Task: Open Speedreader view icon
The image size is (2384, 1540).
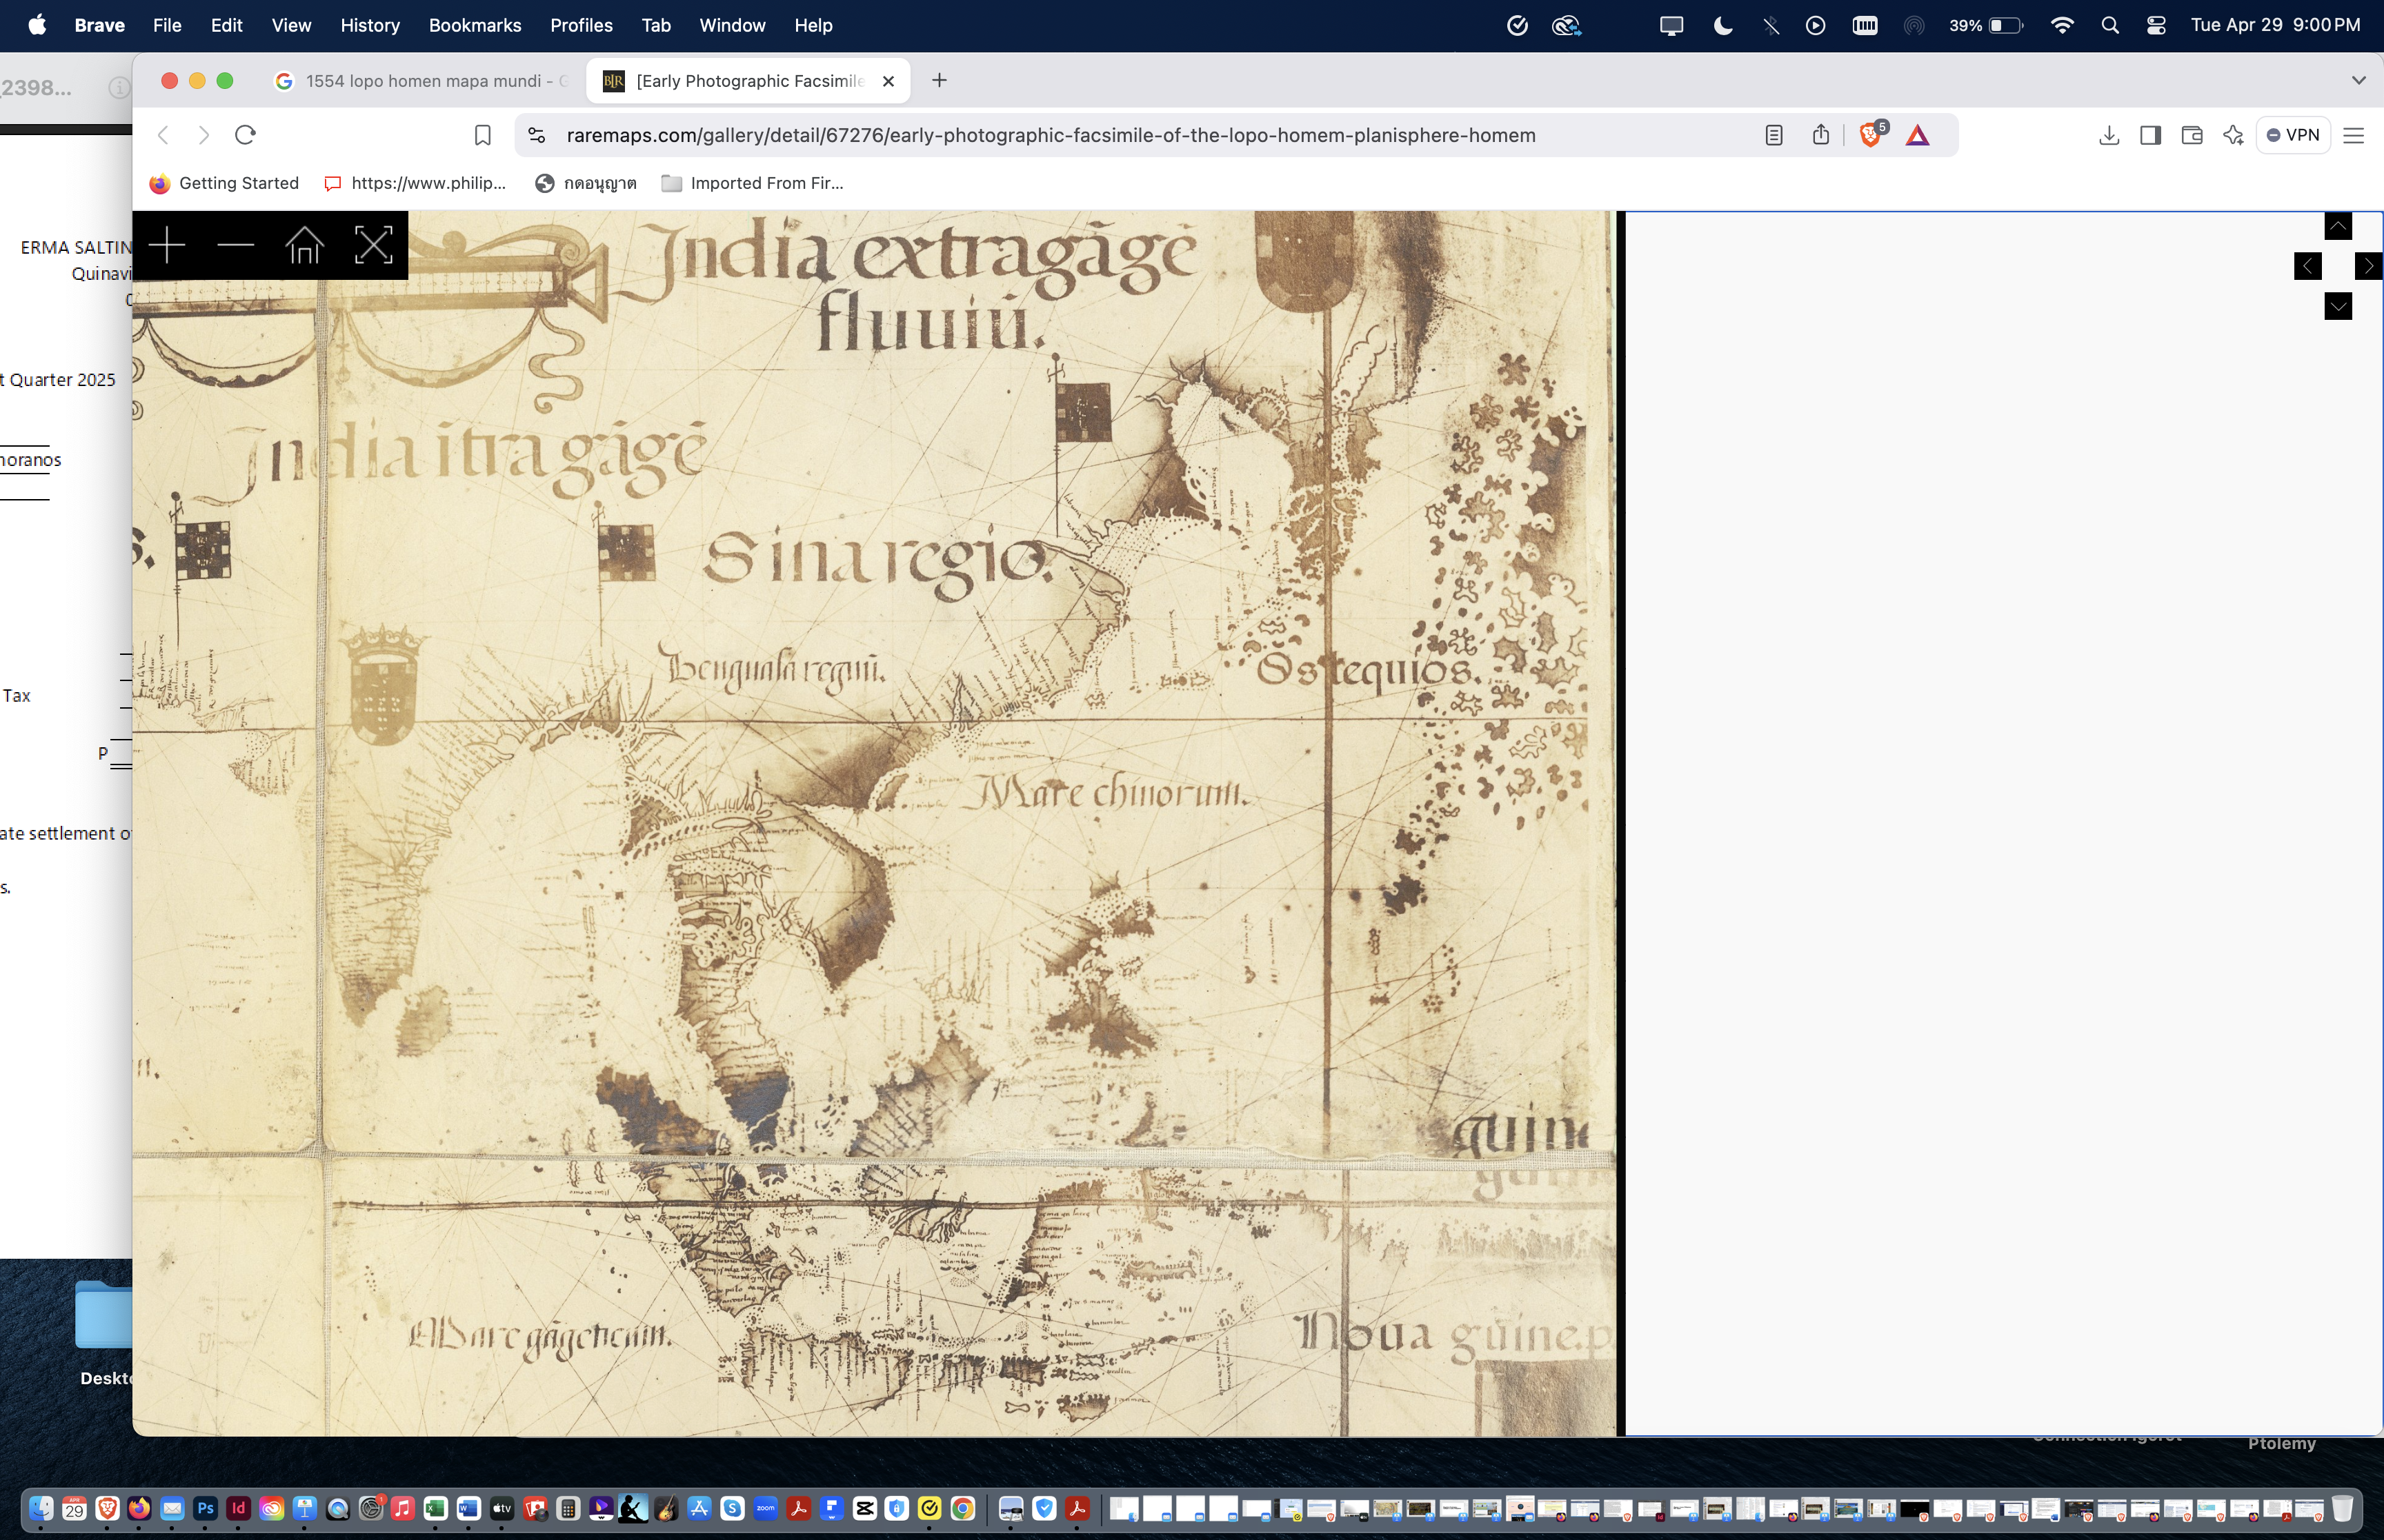Action: tap(1773, 135)
